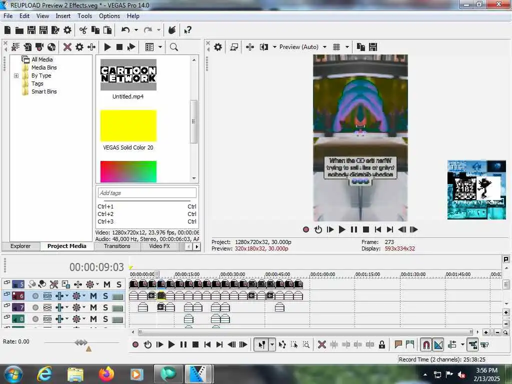Screen dimensions: 512x384
Task: Mute track 7
Action: [93, 307]
